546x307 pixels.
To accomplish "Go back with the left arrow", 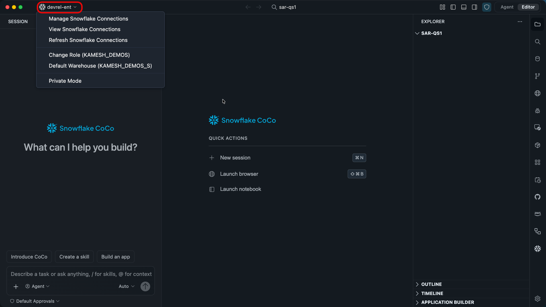I will (248, 7).
